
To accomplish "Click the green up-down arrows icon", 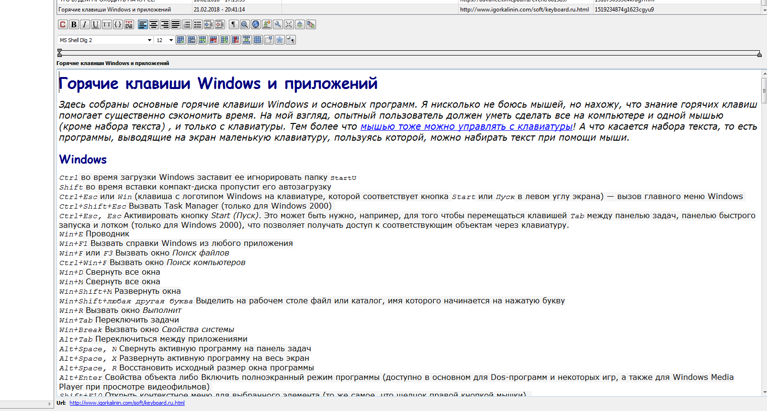I will [300, 24].
